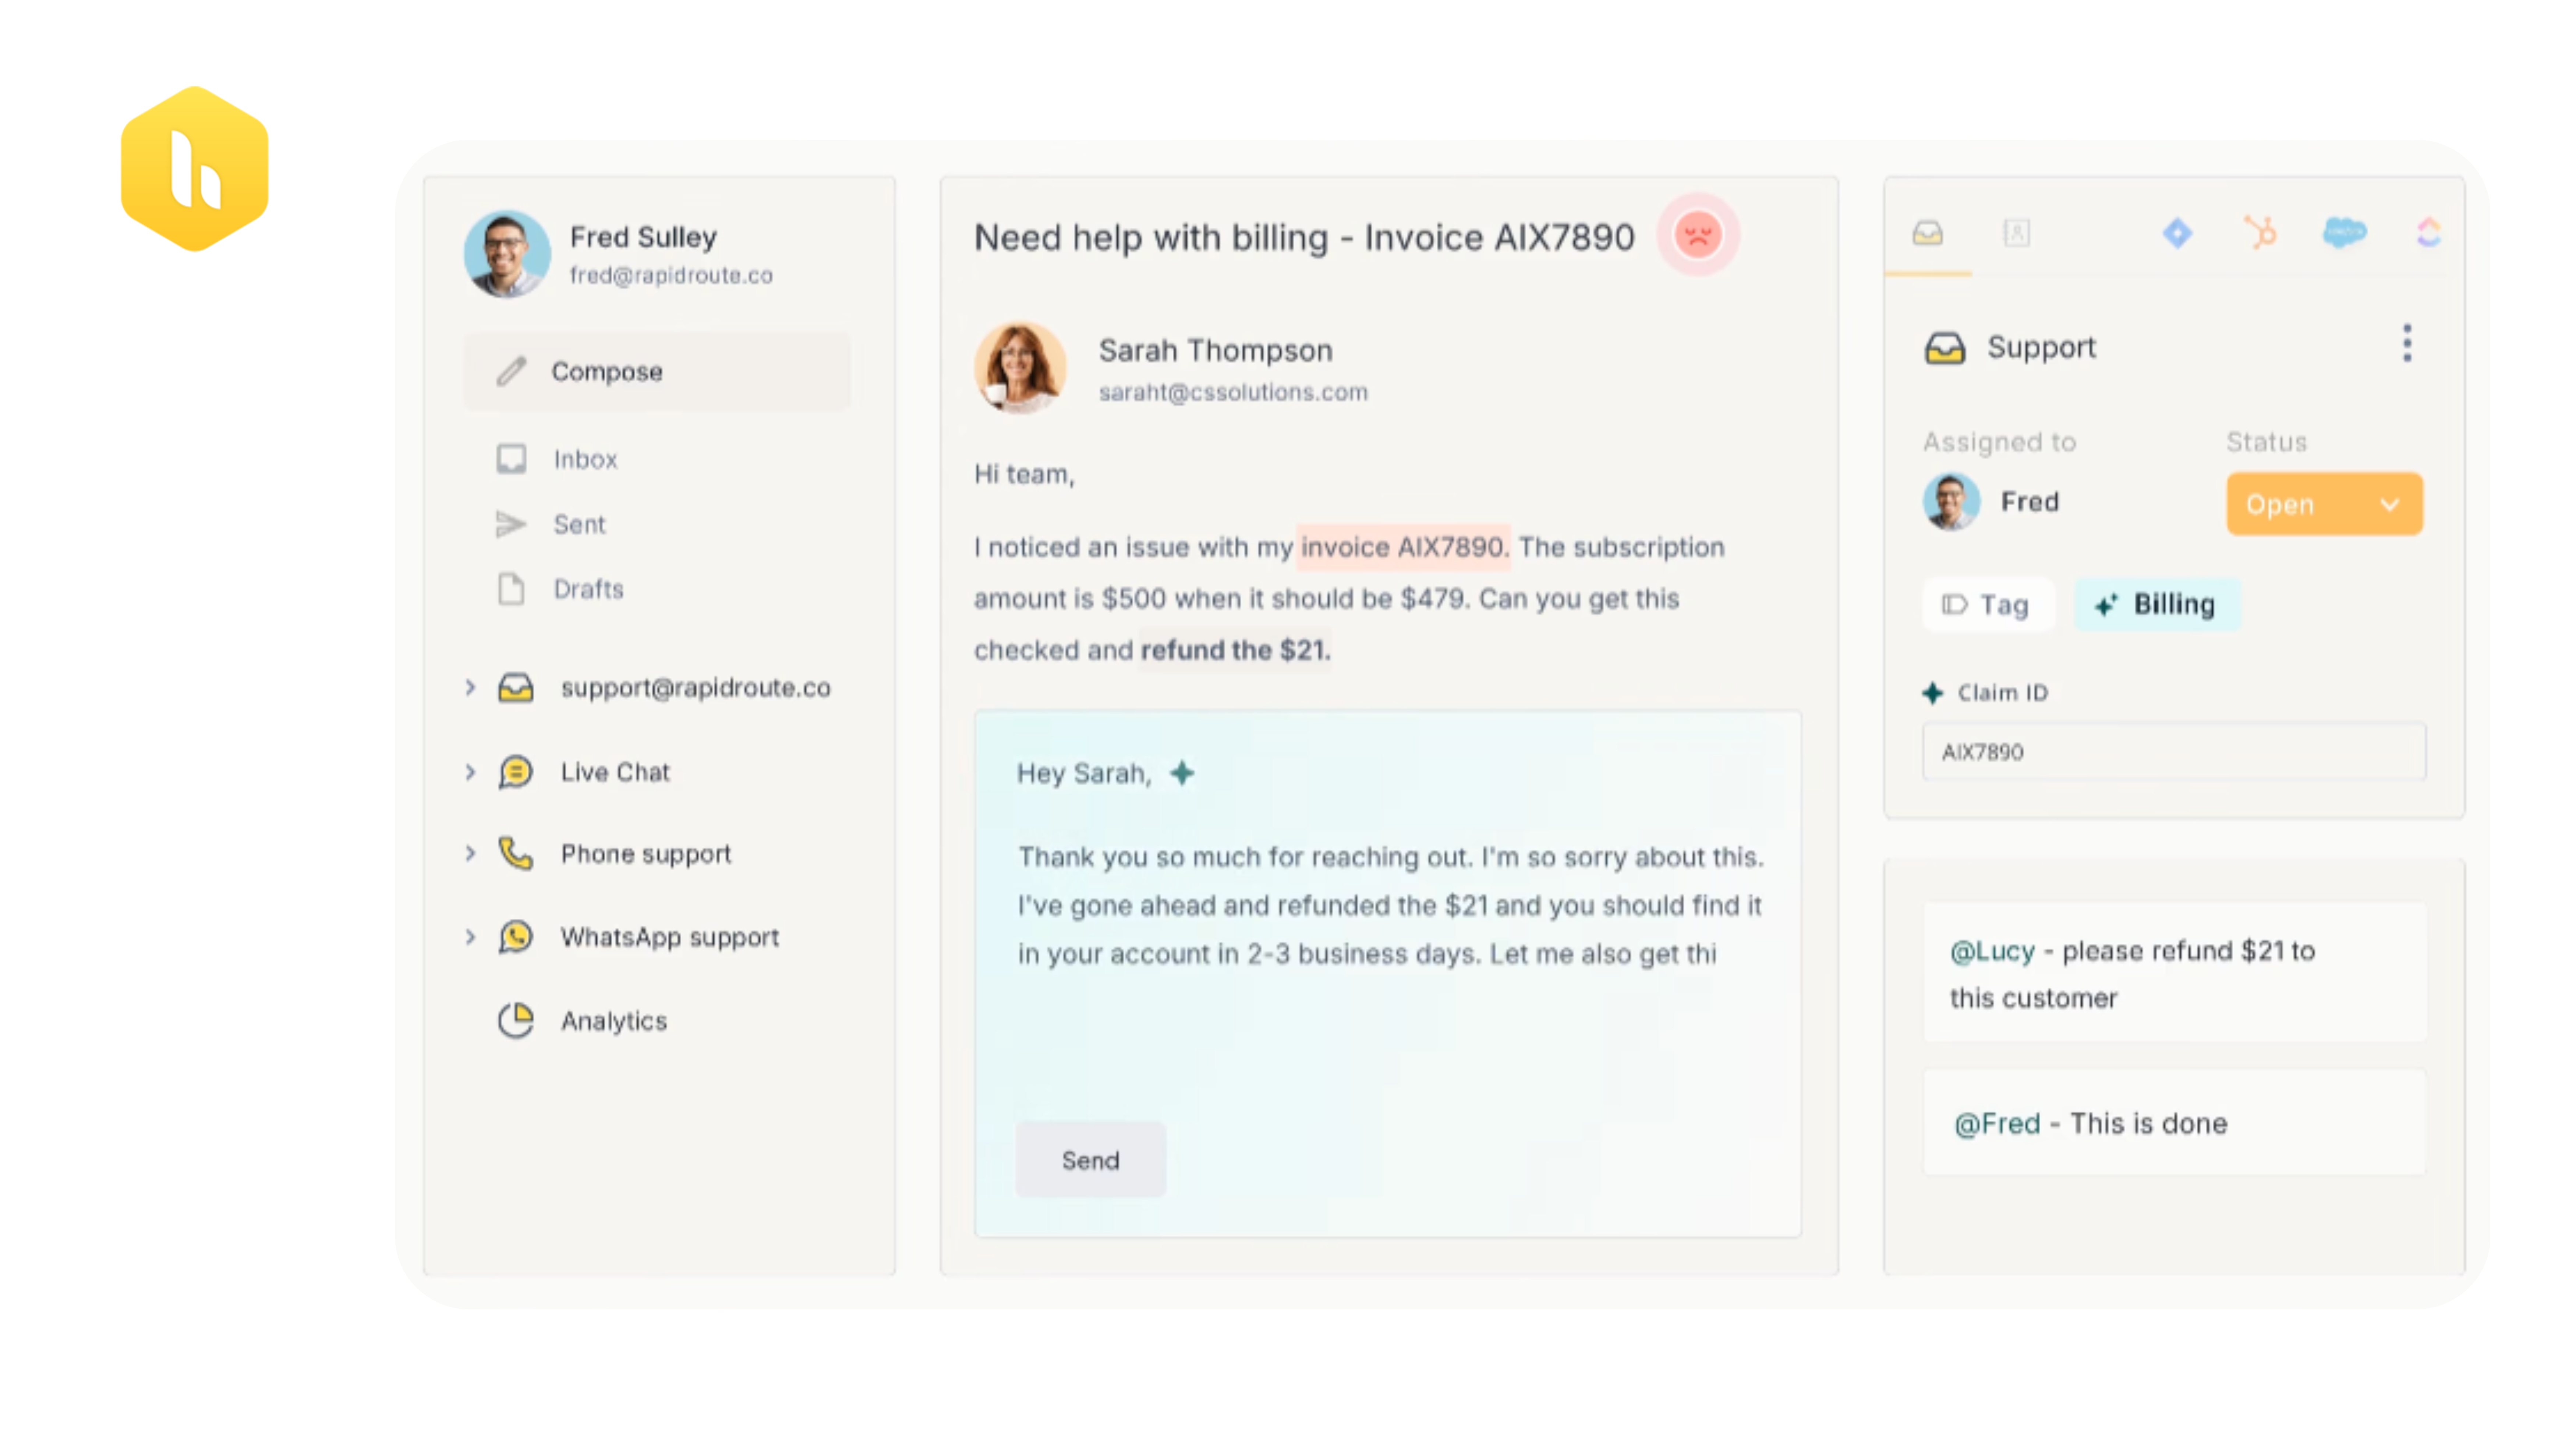Click the yellow hexagon app logo

point(195,169)
